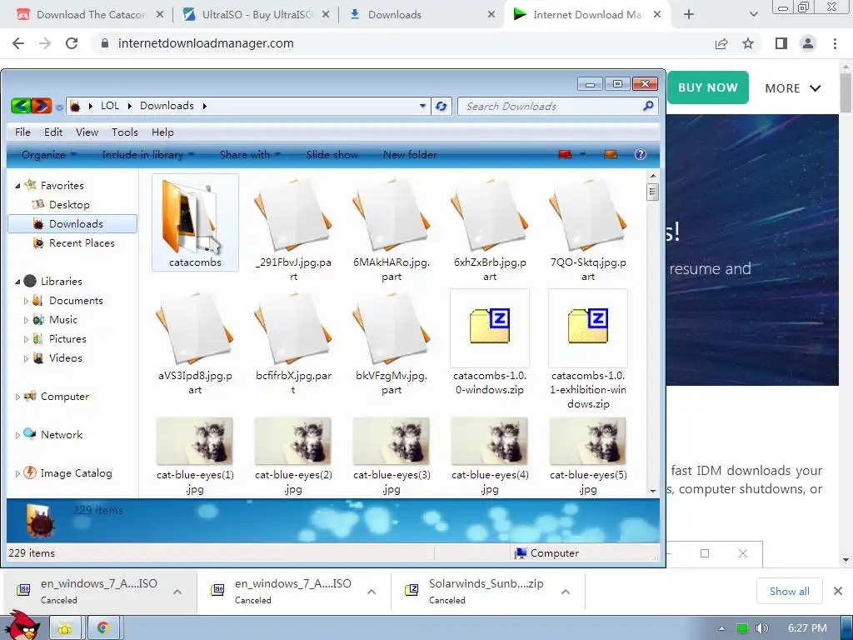
Task: Show hidden tray icons arrow
Action: tap(721, 628)
